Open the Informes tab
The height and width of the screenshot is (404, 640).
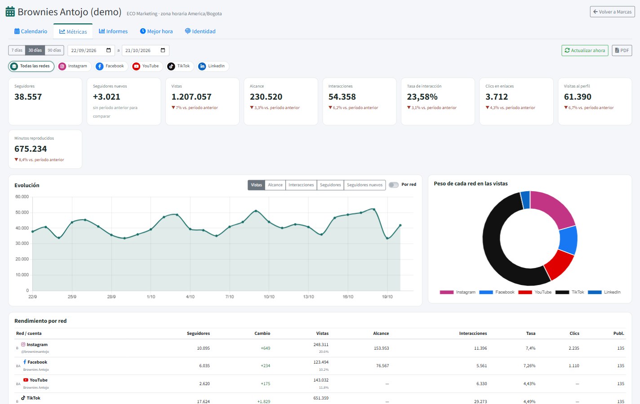tap(113, 31)
